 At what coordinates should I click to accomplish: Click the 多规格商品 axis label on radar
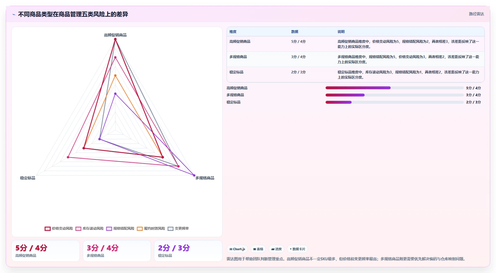tap(205, 178)
